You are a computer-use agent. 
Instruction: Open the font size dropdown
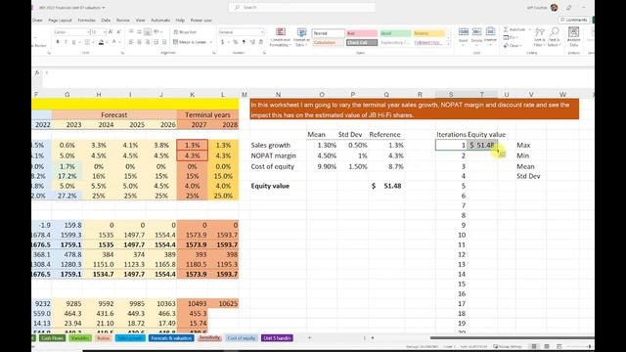pyautogui.click(x=105, y=32)
